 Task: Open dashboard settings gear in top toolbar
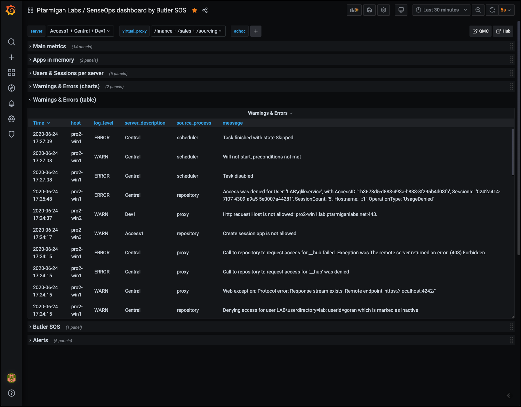383,10
